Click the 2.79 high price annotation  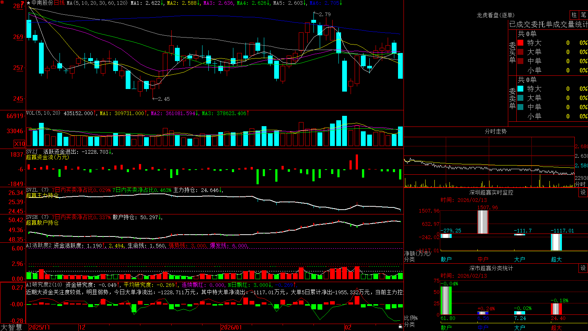point(325,14)
